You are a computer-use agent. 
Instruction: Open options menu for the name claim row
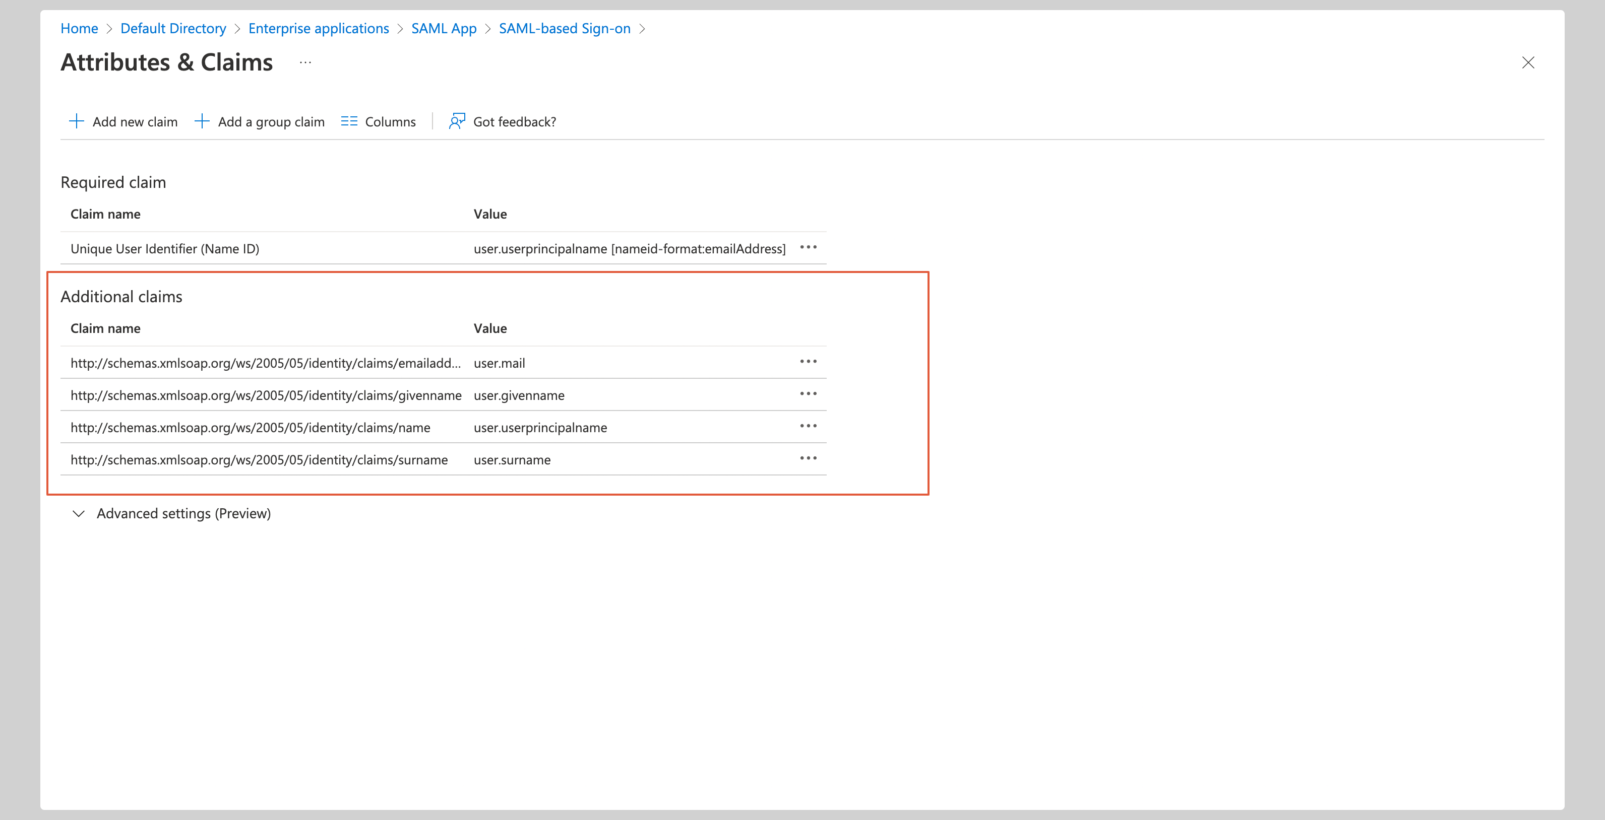[808, 427]
